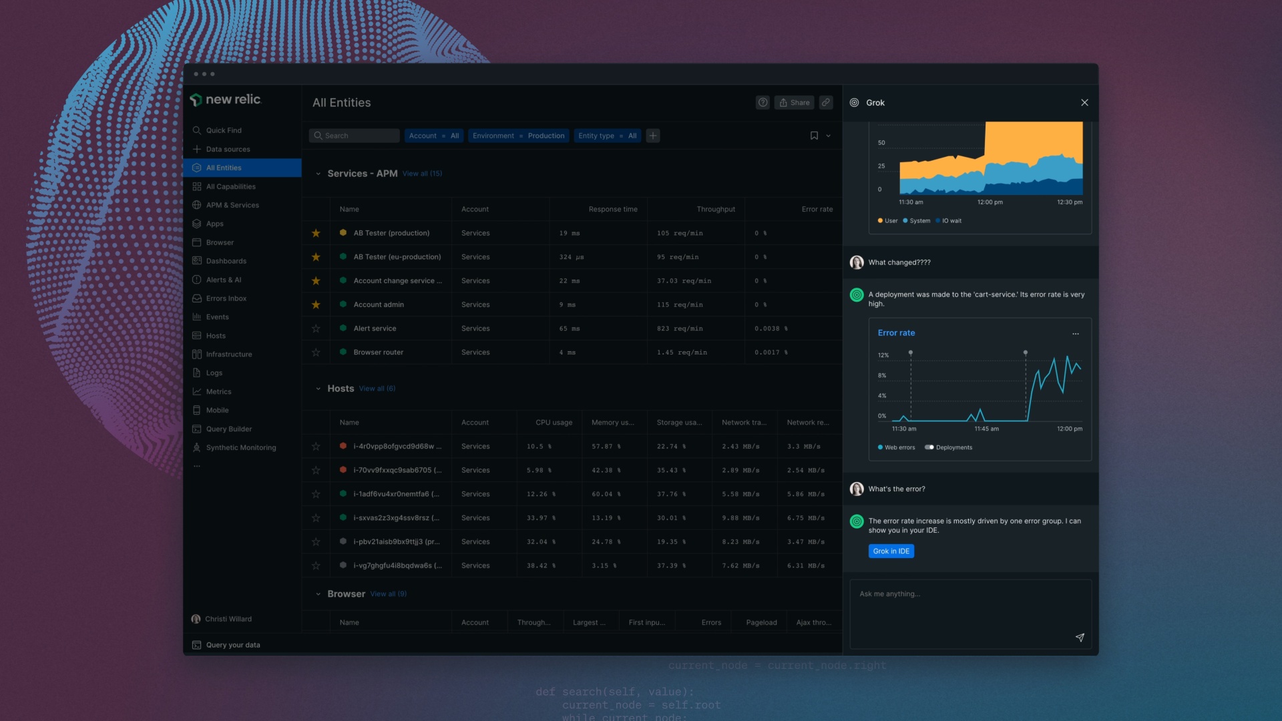
Task: Favorite host i-4r0vpp8ofgvcd9d68w star
Action: point(316,447)
